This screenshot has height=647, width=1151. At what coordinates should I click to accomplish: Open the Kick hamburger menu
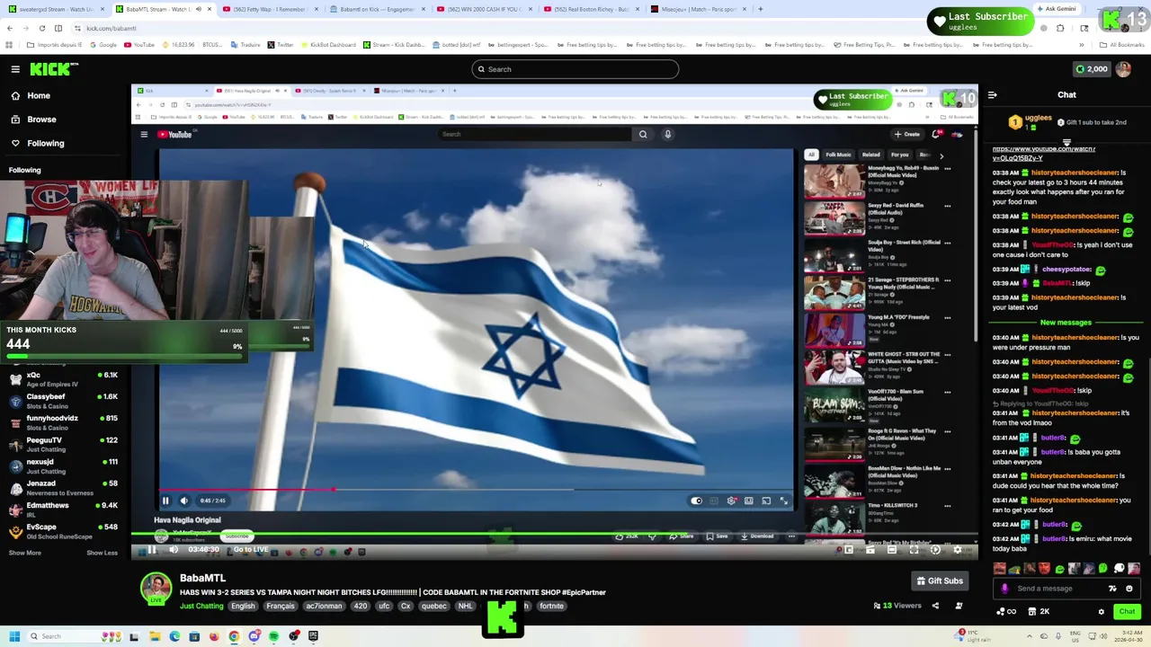(x=15, y=69)
